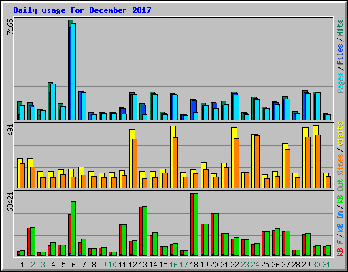
Task: Click day label 29 on the x-axis
Action: coord(306,265)
